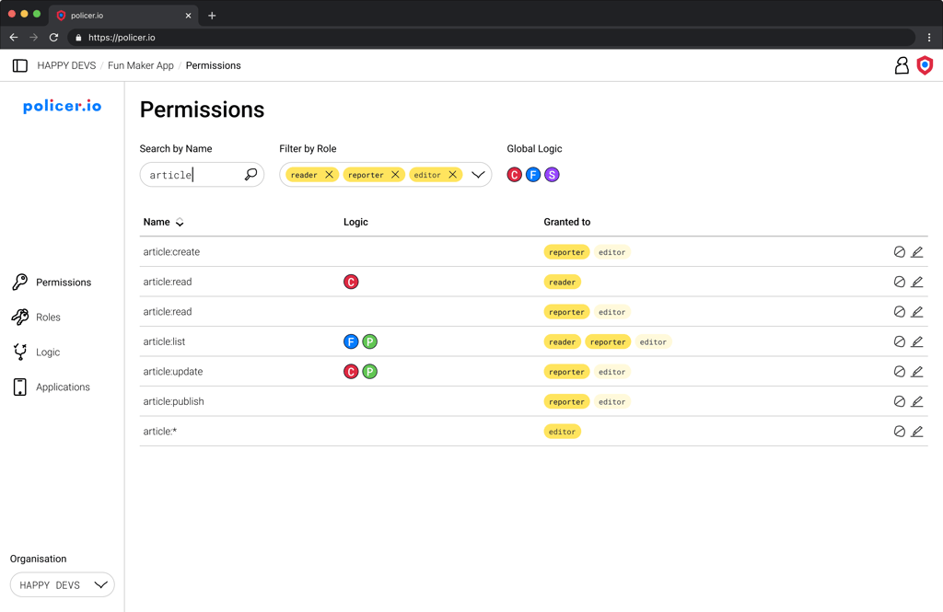Select global logic F badge
The height and width of the screenshot is (612, 943).
(x=533, y=175)
